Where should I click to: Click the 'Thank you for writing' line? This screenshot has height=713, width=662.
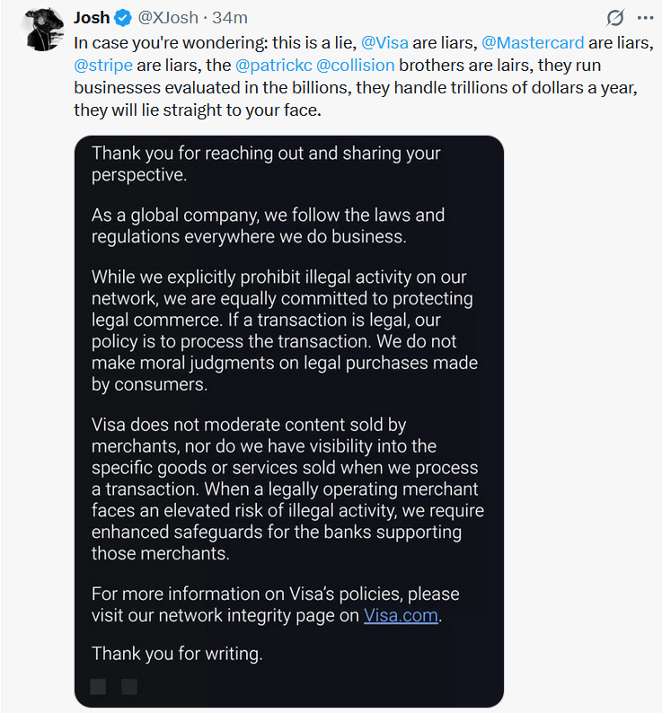(177, 654)
